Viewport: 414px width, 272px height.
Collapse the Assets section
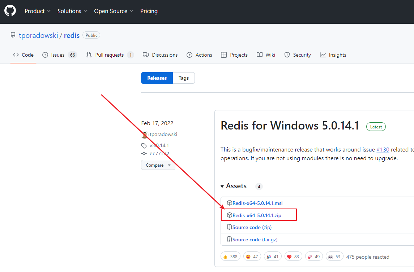point(234,186)
